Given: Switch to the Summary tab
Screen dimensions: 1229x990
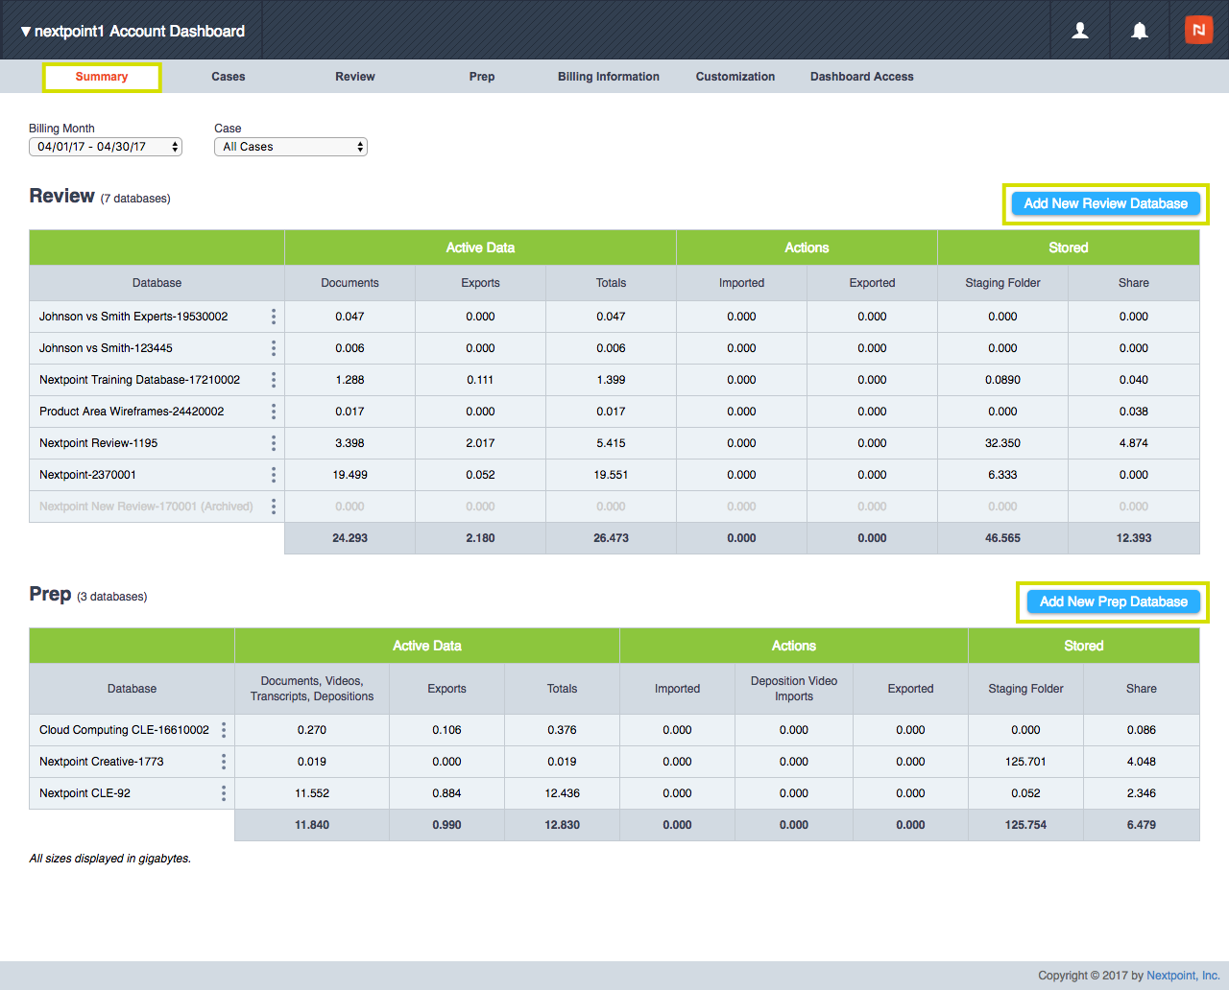Looking at the screenshot, I should (102, 77).
